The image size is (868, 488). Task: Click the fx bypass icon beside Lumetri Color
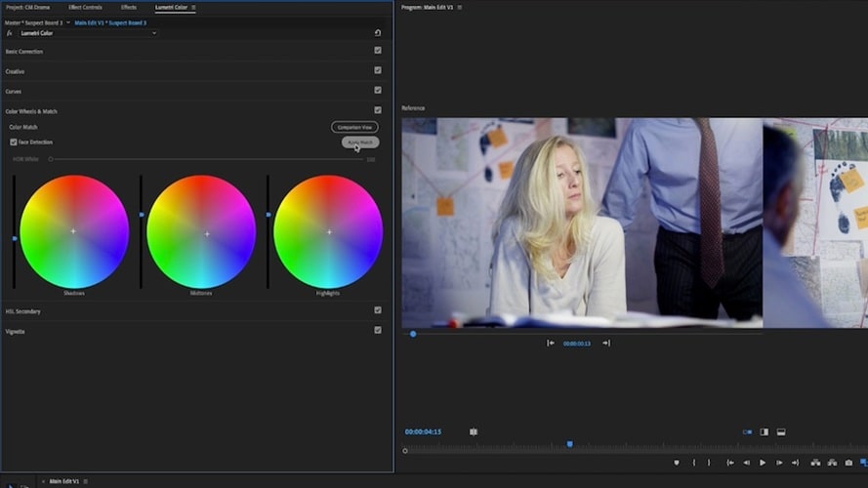click(x=10, y=33)
